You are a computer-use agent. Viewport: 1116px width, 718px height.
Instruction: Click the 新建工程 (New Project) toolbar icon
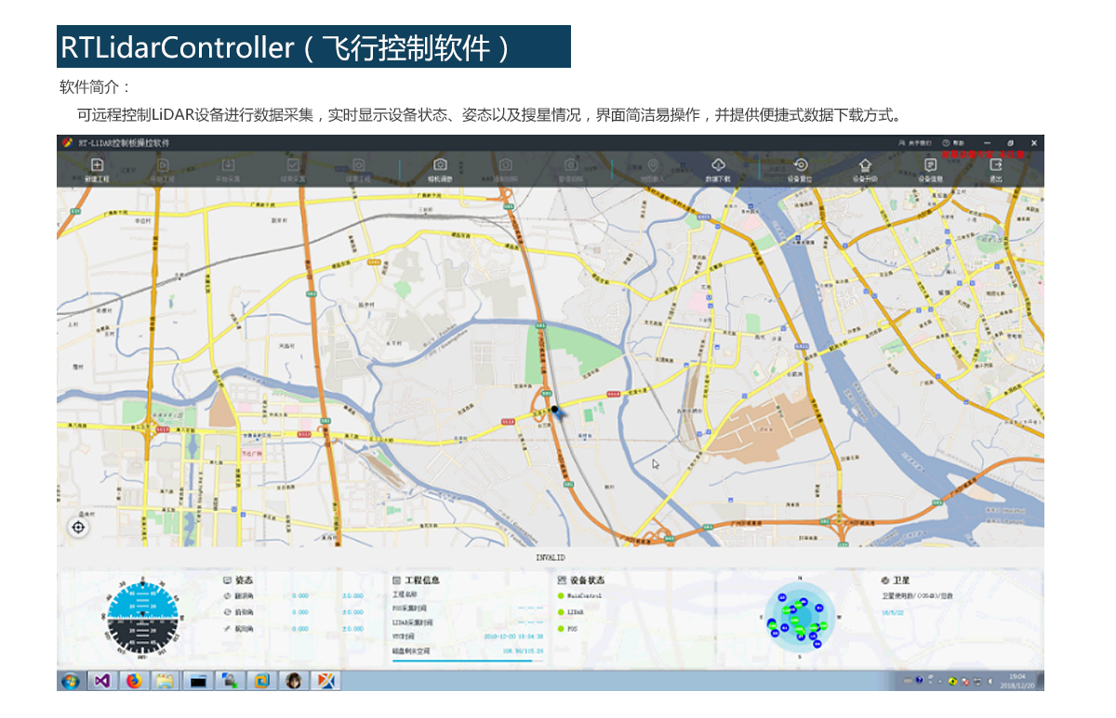coord(97,167)
